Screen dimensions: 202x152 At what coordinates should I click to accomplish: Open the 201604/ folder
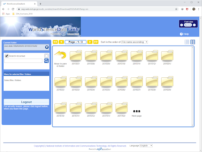point(91,82)
